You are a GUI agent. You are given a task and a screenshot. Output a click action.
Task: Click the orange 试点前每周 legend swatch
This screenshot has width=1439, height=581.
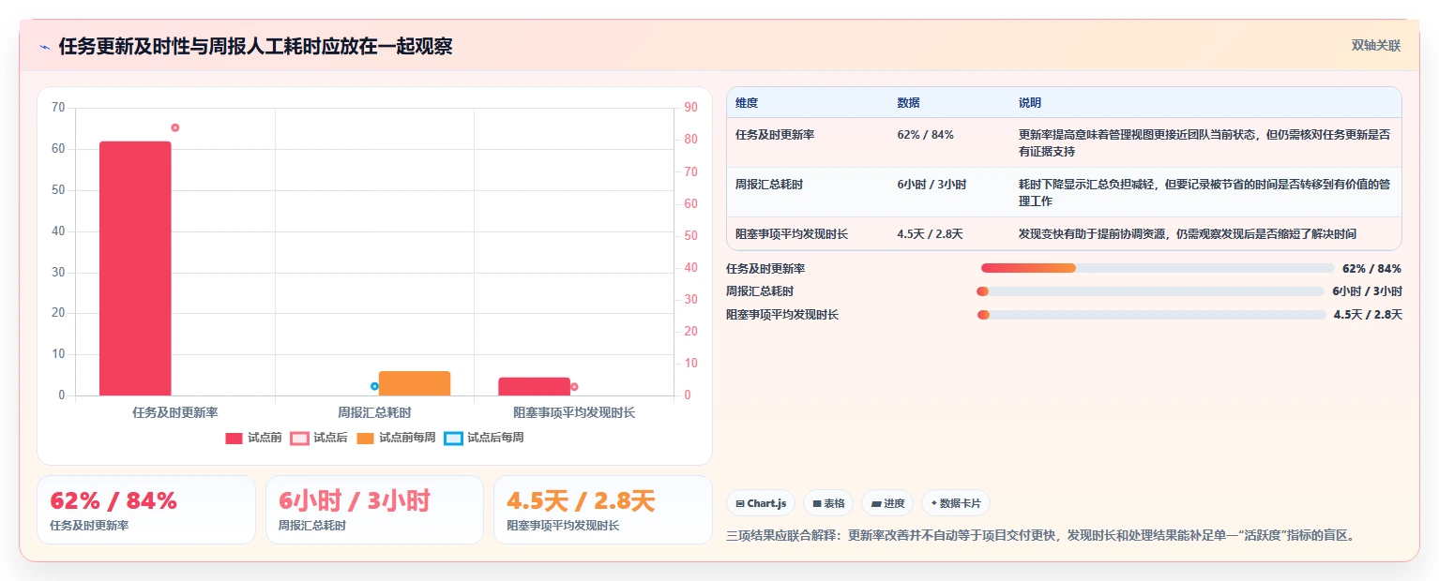click(366, 438)
